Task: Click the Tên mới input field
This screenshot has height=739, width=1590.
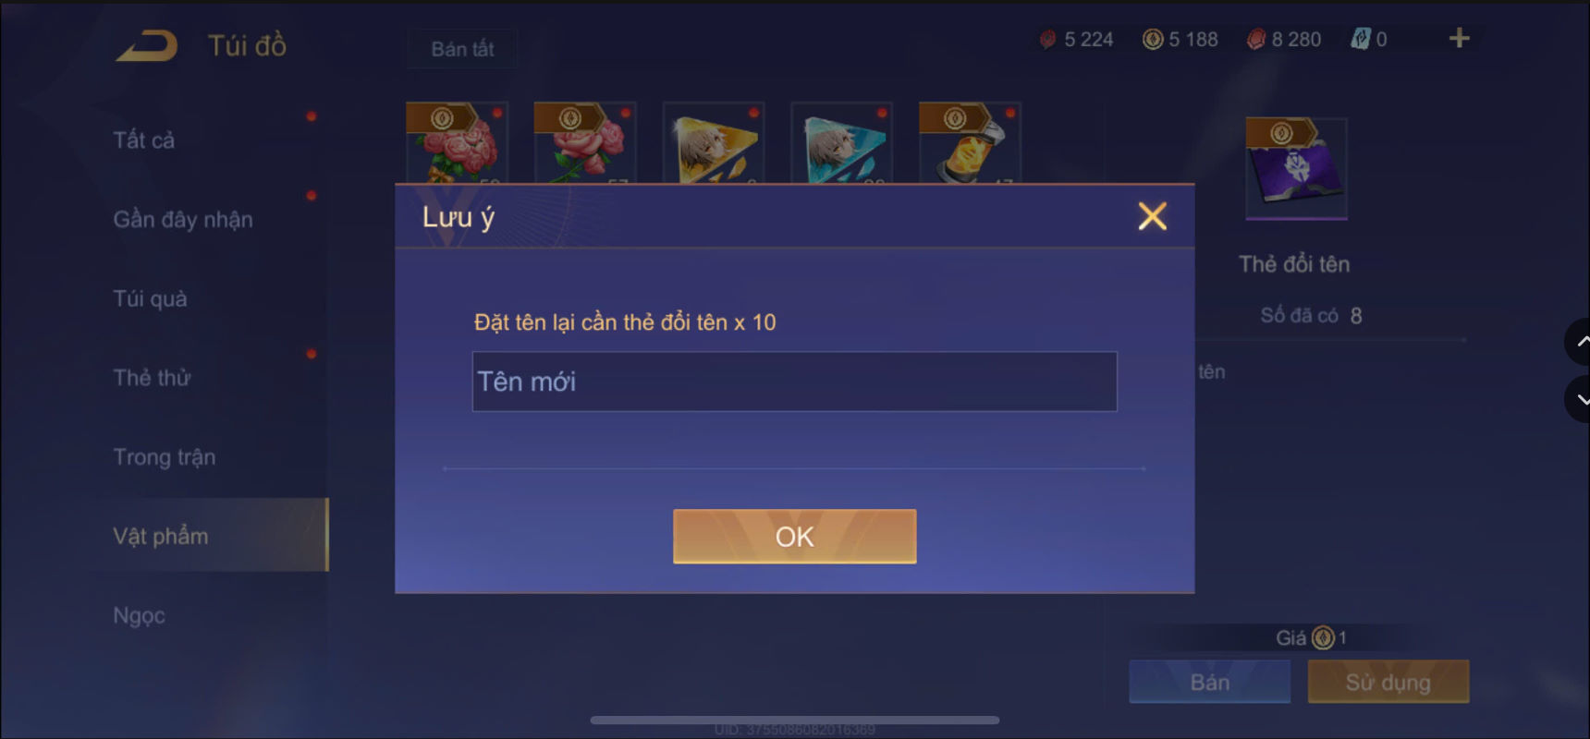Action: click(794, 382)
